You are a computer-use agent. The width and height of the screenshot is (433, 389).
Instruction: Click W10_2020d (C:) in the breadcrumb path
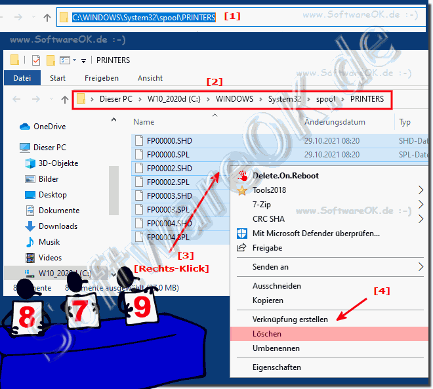[174, 99]
